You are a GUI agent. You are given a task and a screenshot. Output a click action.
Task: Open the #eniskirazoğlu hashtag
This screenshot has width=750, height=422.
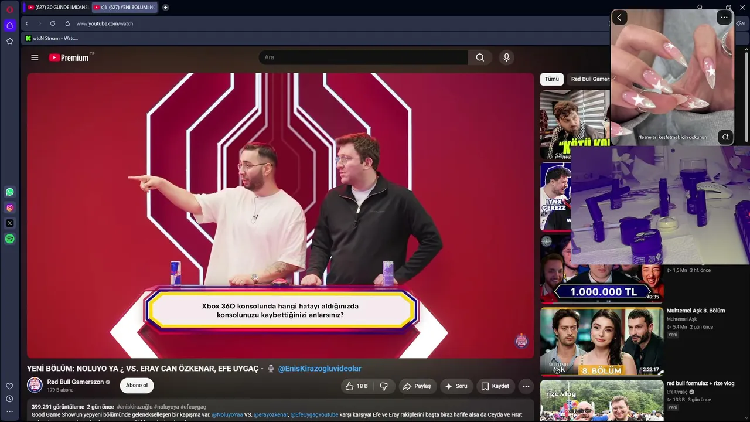point(135,407)
